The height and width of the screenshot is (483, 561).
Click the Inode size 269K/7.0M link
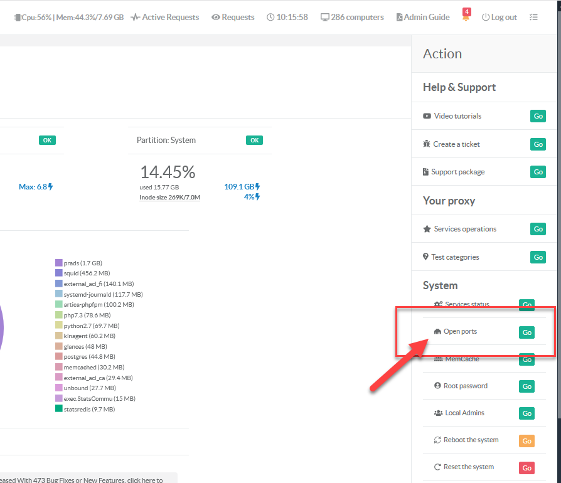tap(169, 198)
